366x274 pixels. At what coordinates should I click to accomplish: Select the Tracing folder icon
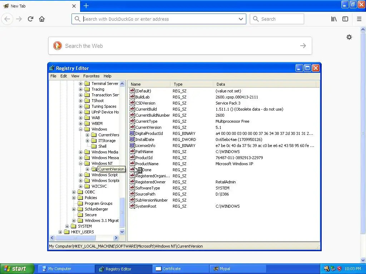coord(87,89)
